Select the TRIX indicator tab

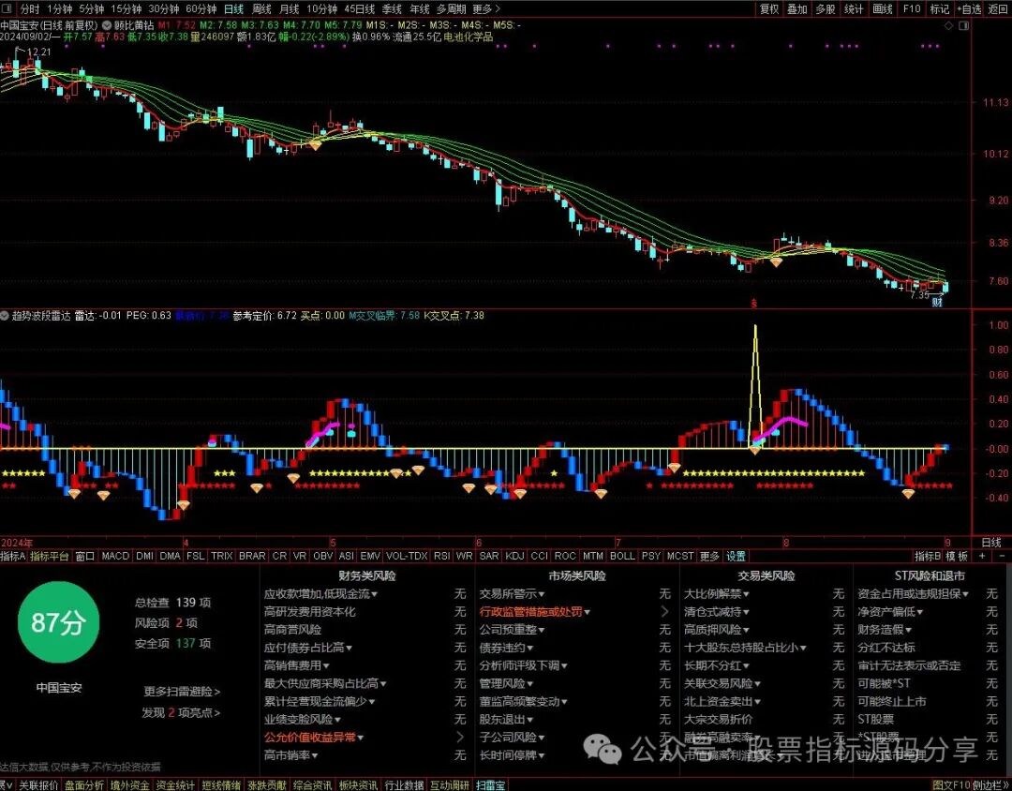[x=221, y=556]
